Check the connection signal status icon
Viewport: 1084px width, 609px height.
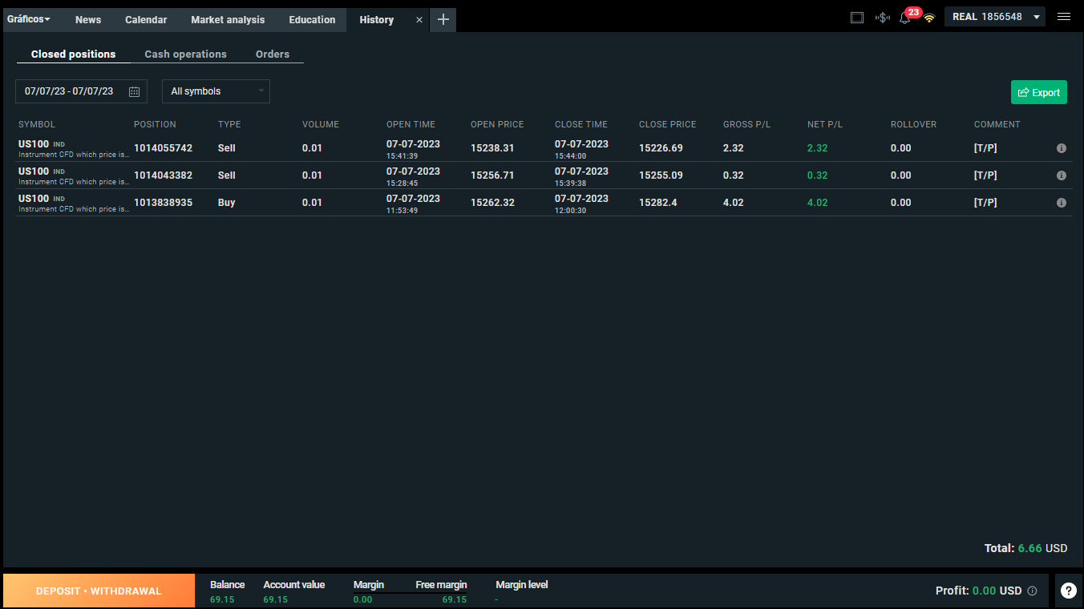[x=929, y=18]
